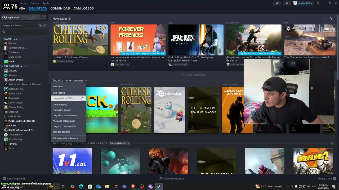Open The Backrooms cover in recents
This screenshot has height=190, width=339.
tap(203, 110)
